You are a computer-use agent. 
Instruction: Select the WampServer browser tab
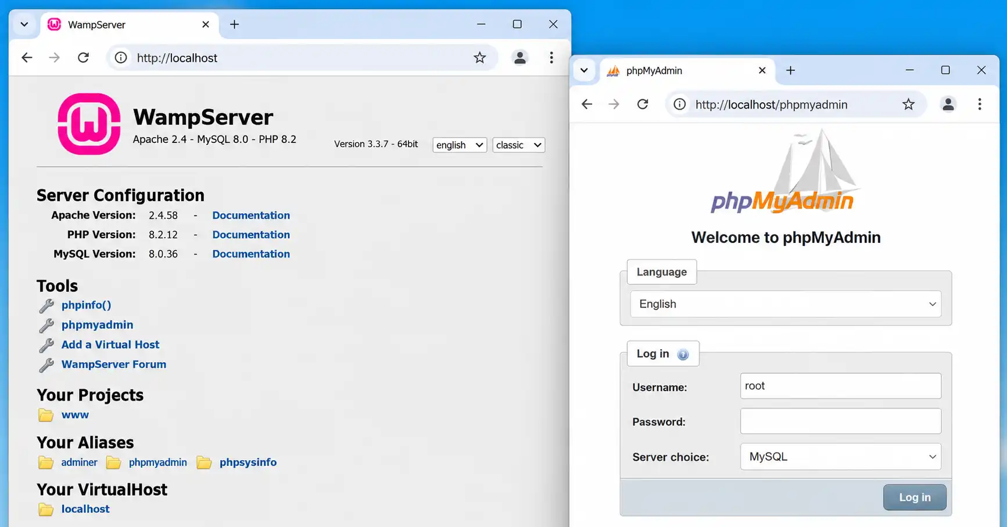tap(128, 24)
